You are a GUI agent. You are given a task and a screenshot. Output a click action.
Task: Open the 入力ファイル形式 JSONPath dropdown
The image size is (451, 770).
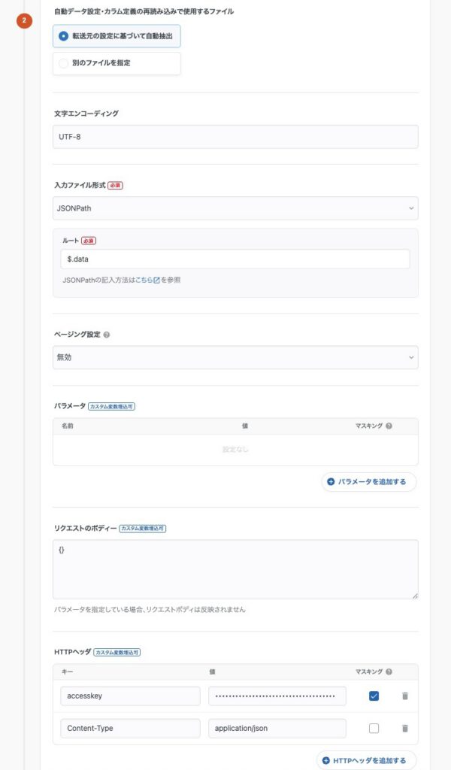coord(235,208)
